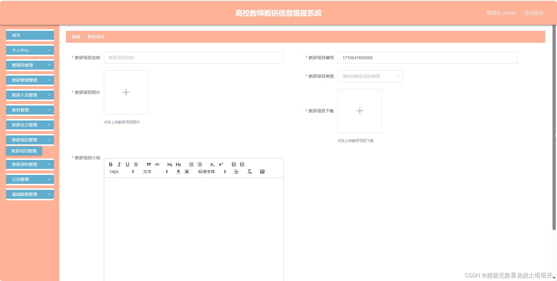Click the 点击上传教研项目下载 hint text

[x=356, y=141]
